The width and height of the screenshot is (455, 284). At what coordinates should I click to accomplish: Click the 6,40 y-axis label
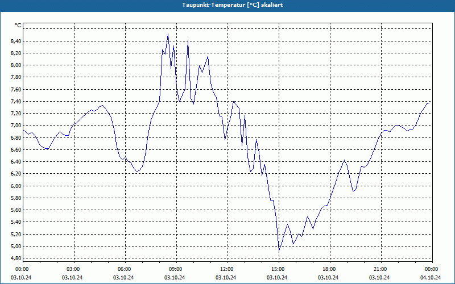click(x=16, y=162)
